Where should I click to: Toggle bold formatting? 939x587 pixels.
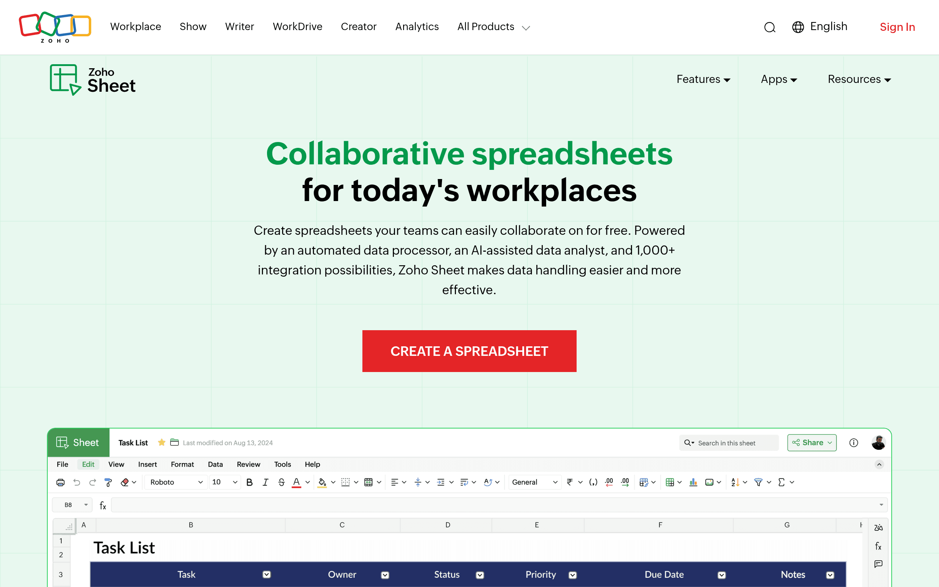(x=249, y=482)
